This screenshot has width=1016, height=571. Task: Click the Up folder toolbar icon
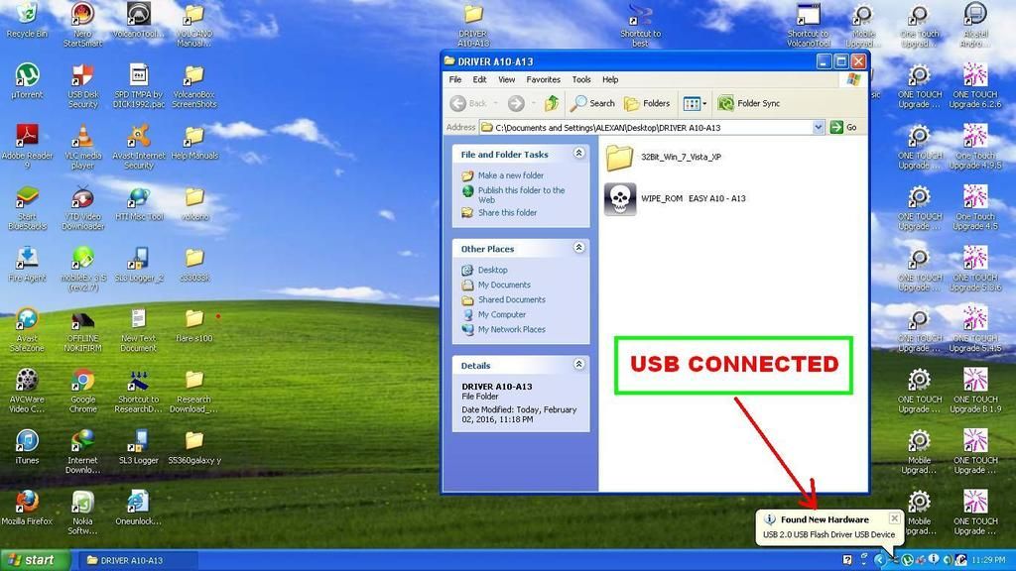(x=552, y=103)
